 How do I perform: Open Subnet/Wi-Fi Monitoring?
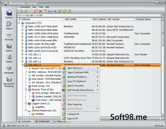9,82
